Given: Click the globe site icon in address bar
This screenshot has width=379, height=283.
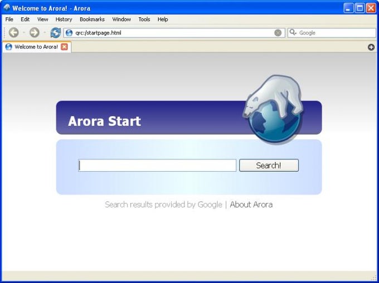Looking at the screenshot, I should pyautogui.click(x=69, y=33).
